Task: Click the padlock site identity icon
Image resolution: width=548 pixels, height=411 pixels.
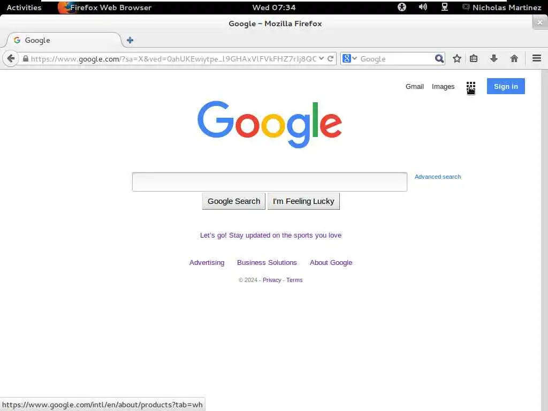Action: coord(26,59)
